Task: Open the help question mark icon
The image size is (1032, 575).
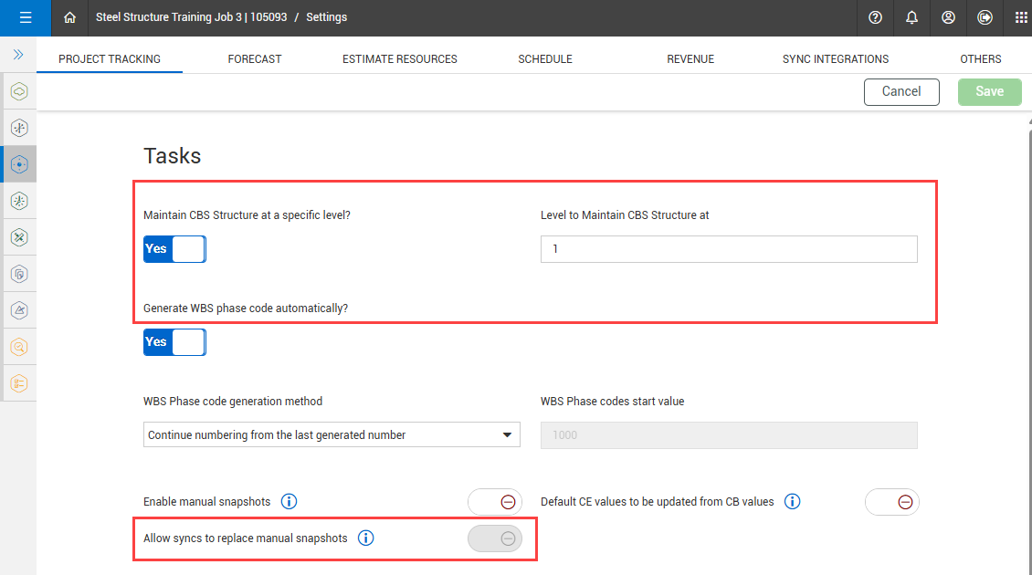Action: [x=876, y=17]
